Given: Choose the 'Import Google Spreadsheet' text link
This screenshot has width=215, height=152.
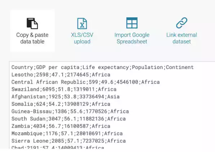Looking at the screenshot, I should click(x=132, y=38).
